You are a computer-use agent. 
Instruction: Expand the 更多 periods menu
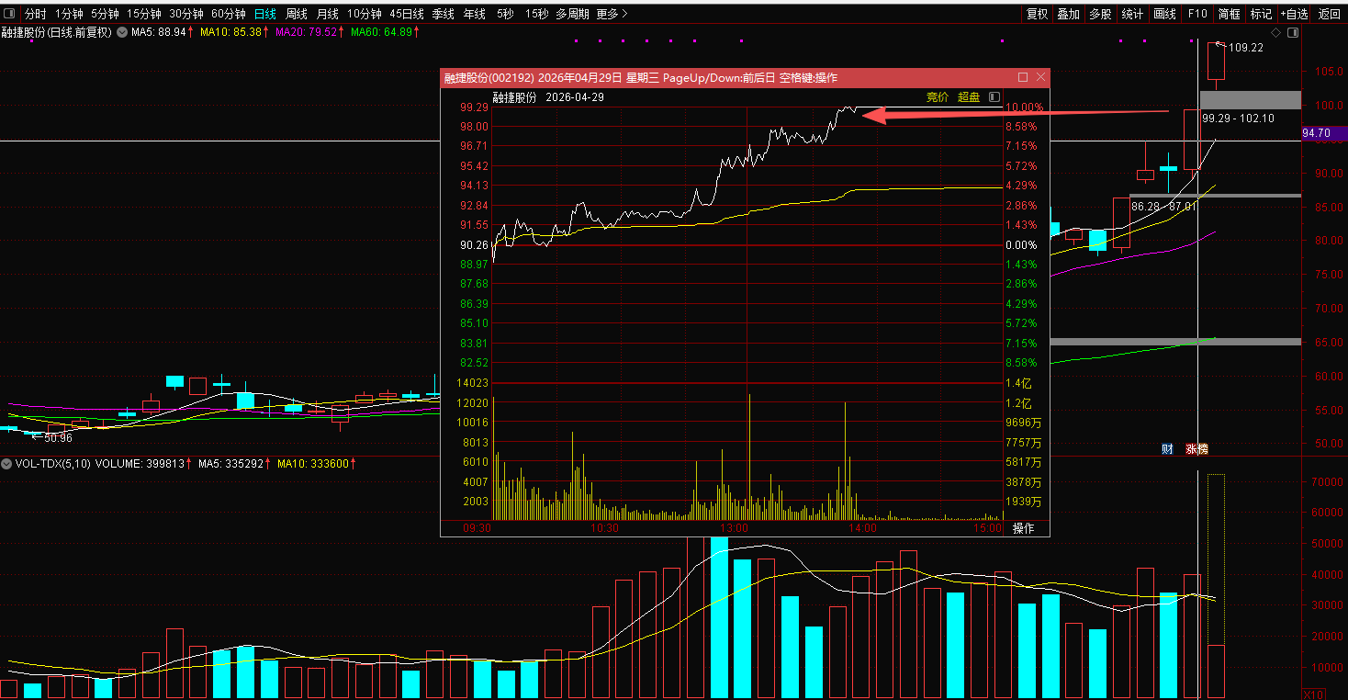coord(612,14)
